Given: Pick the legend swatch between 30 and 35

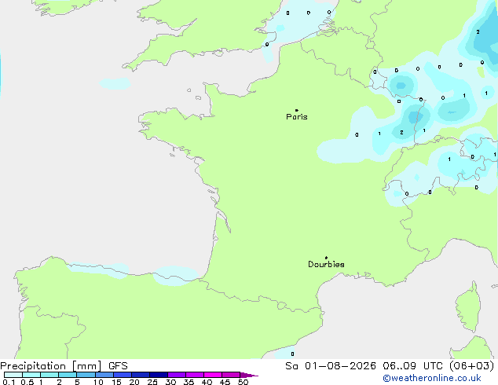Looking at the screenshot, I should pyautogui.click(x=177, y=375).
